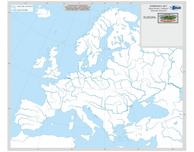Click the island of Iceland on the map
The width and height of the screenshot is (194, 152).
(x=43, y=12)
